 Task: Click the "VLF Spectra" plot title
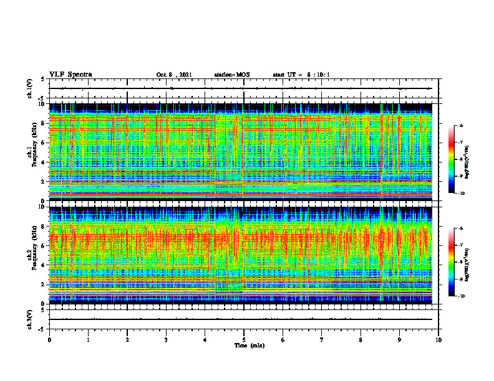point(70,75)
